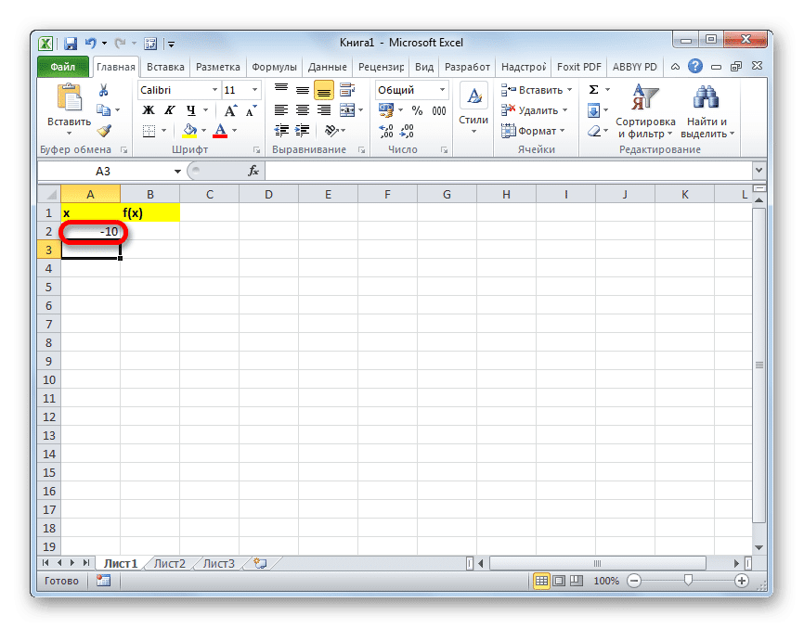Toggle bottom vertical alignment button
The width and height of the screenshot is (804, 628).
tap(323, 91)
